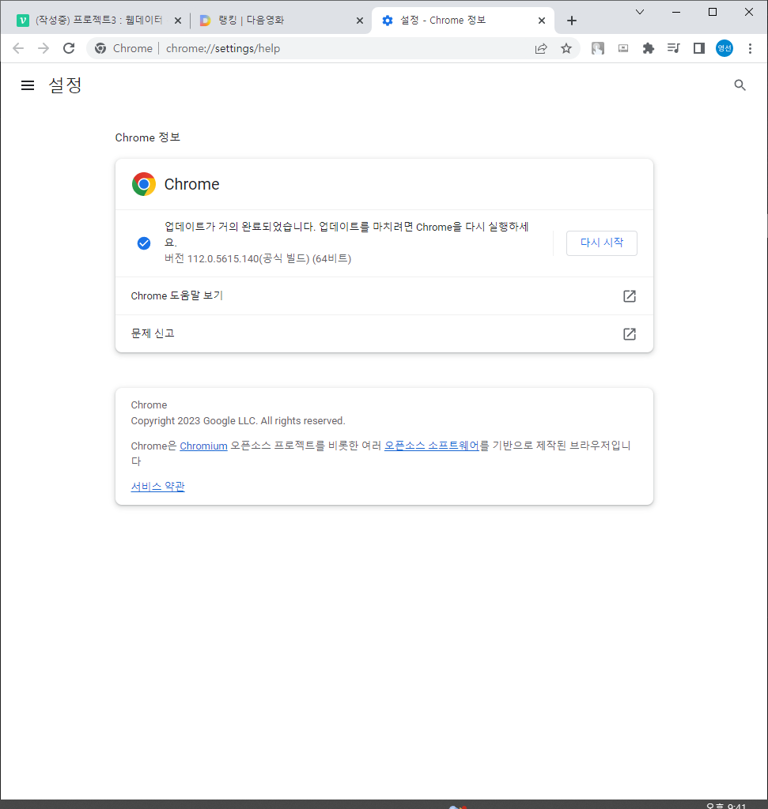
Task: Toggle the browser side panel
Action: pyautogui.click(x=698, y=48)
